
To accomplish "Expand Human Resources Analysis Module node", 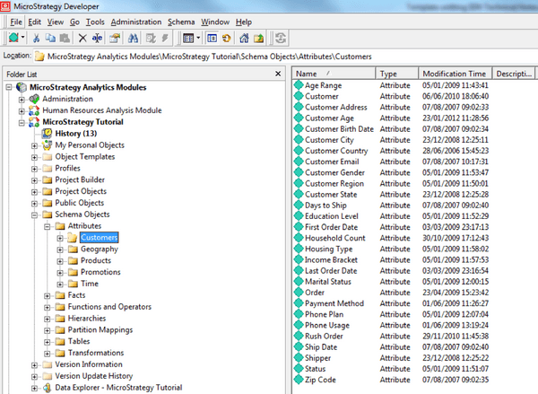I will [22, 111].
